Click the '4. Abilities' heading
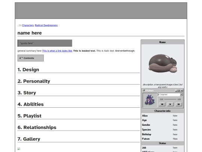Viewport: 202px width, 152px height. [31, 104]
